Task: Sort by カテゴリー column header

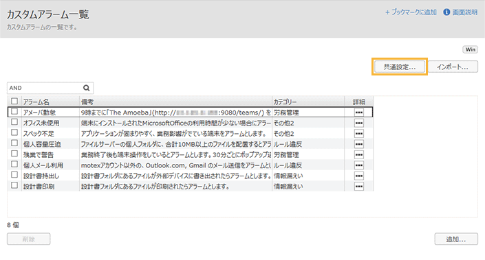Action: point(308,102)
